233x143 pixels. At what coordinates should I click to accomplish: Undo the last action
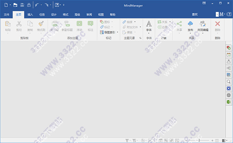pyautogui.click(x=37, y=5)
